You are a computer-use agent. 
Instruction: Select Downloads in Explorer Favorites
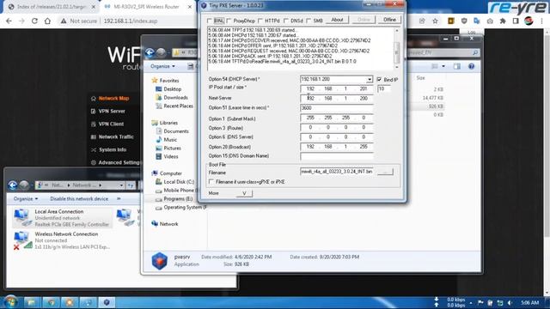click(x=175, y=97)
